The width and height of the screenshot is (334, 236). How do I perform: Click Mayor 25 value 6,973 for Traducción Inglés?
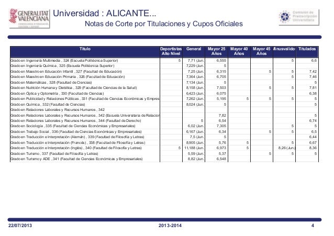point(221,148)
